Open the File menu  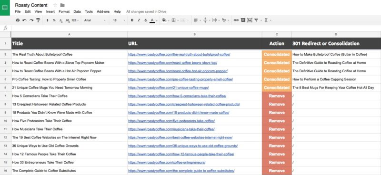click(x=18, y=11)
